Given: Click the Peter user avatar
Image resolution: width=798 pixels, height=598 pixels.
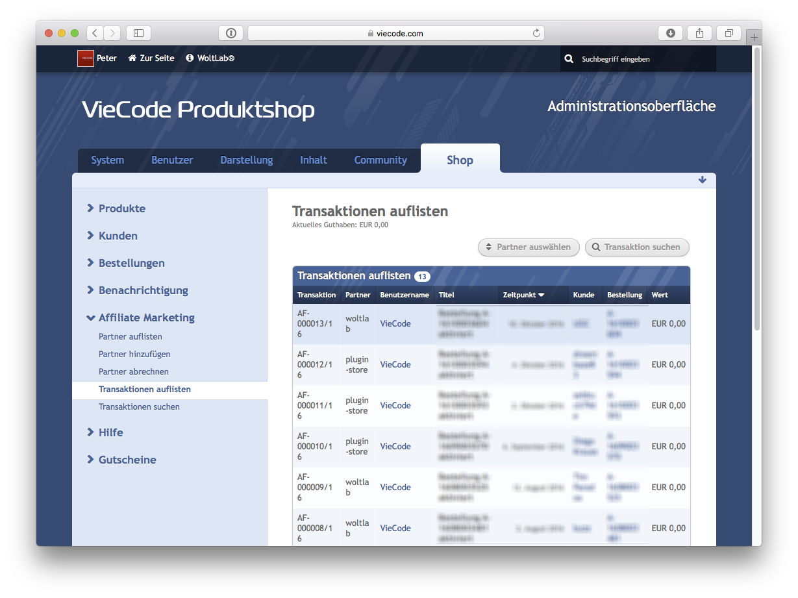Looking at the screenshot, I should click(85, 58).
